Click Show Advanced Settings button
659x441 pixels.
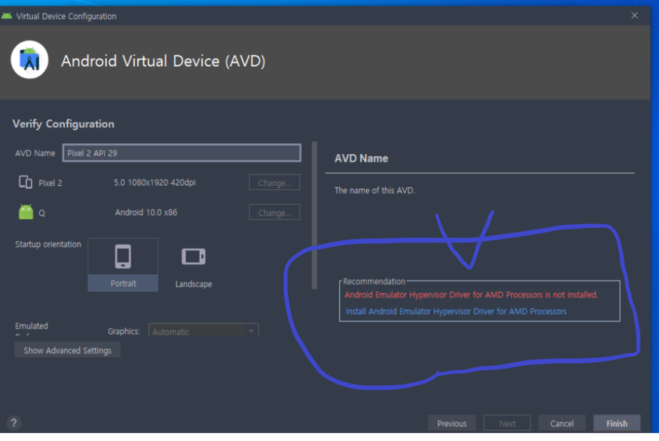click(x=67, y=350)
